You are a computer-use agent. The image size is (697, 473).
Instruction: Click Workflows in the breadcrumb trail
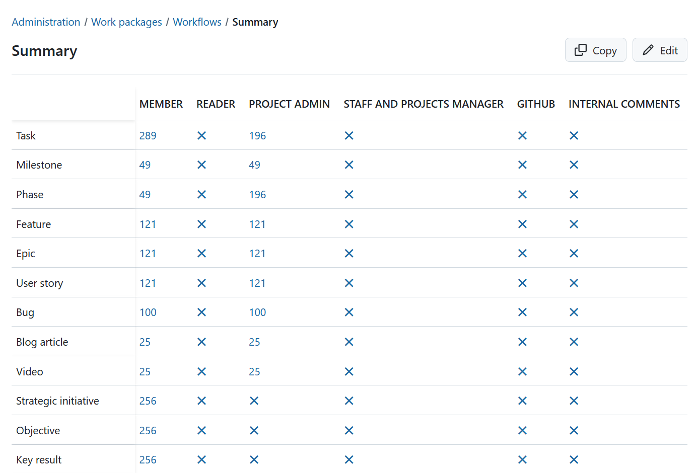pyautogui.click(x=197, y=22)
